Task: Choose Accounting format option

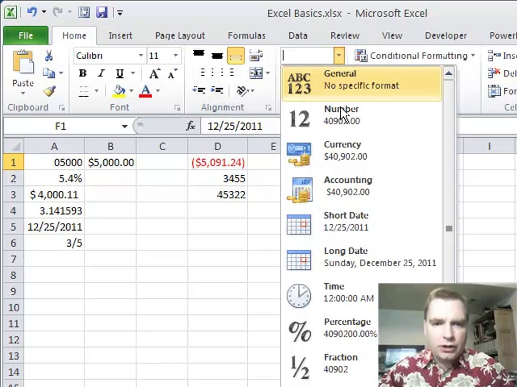Action: coord(362,189)
